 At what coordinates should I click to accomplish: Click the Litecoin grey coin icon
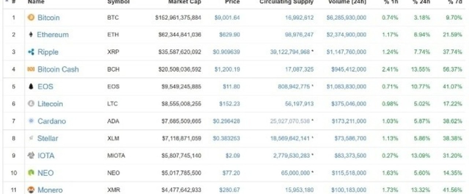click(31, 104)
